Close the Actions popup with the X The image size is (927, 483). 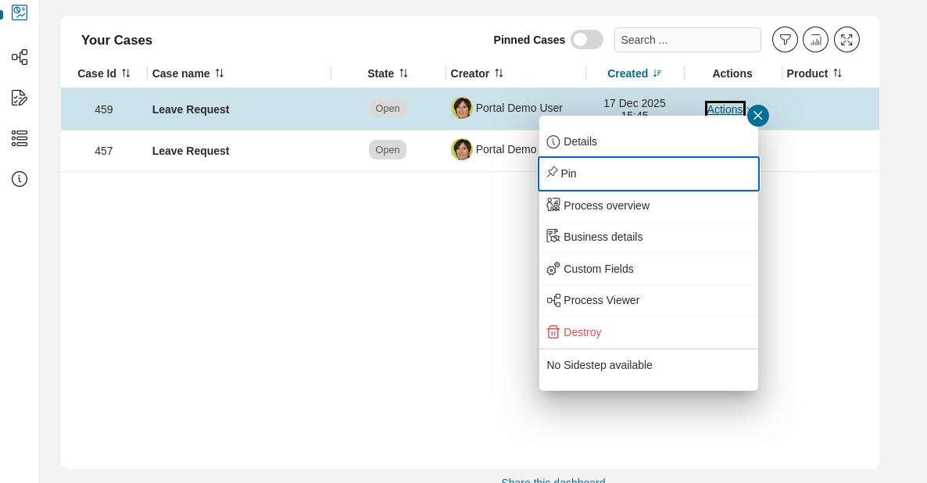(x=757, y=115)
